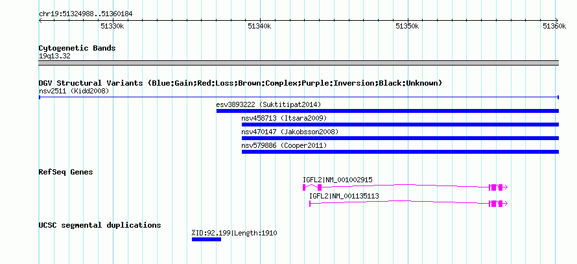This screenshot has height=264, width=577.
Task: Click the %ID:92.199|Length:1910 duplication label
Action: 235,233
